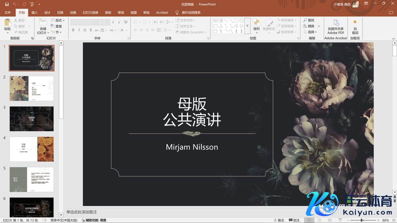Click Start From Beginning icon in quick access toolbar
The width and height of the screenshot is (397, 223).
pyautogui.click(x=32, y=4)
